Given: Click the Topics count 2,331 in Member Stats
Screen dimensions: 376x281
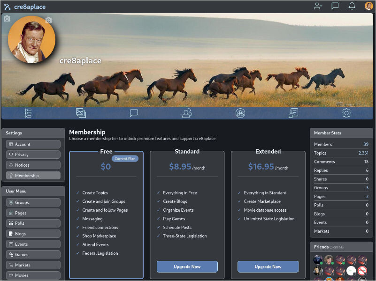Looking at the screenshot, I should [363, 153].
